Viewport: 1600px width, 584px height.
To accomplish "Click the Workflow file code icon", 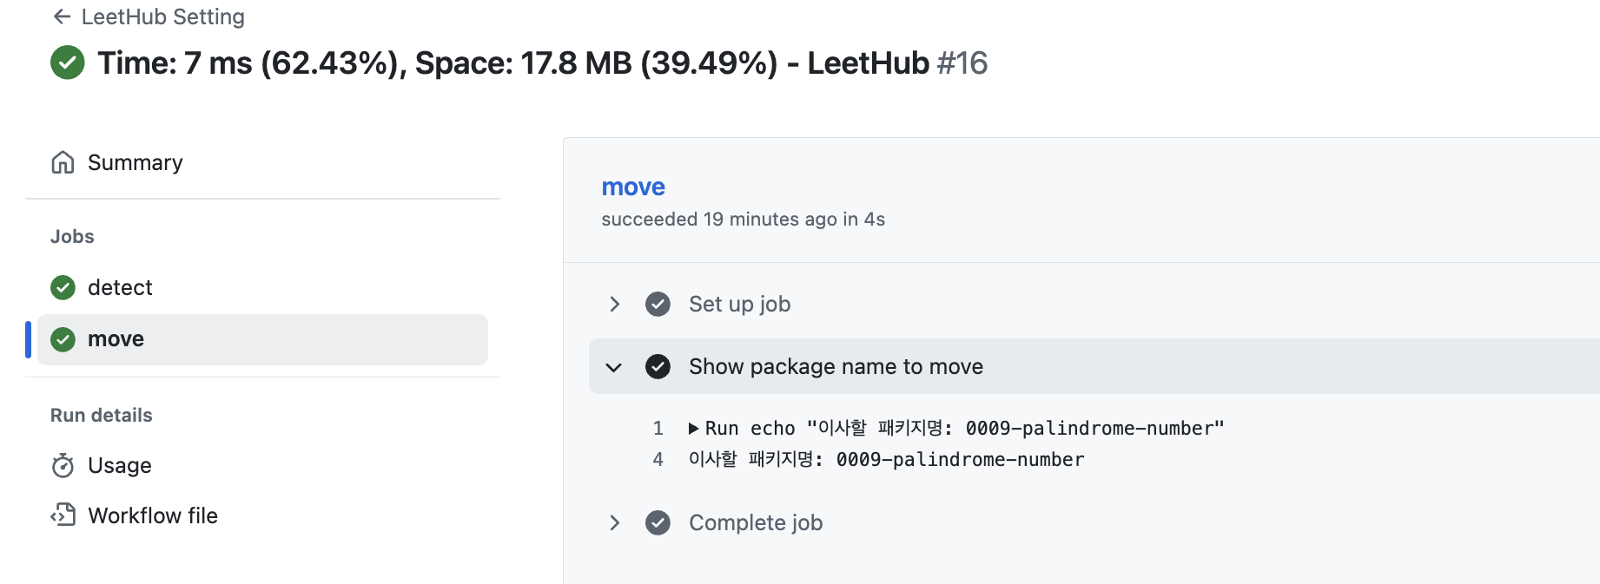I will (x=63, y=515).
